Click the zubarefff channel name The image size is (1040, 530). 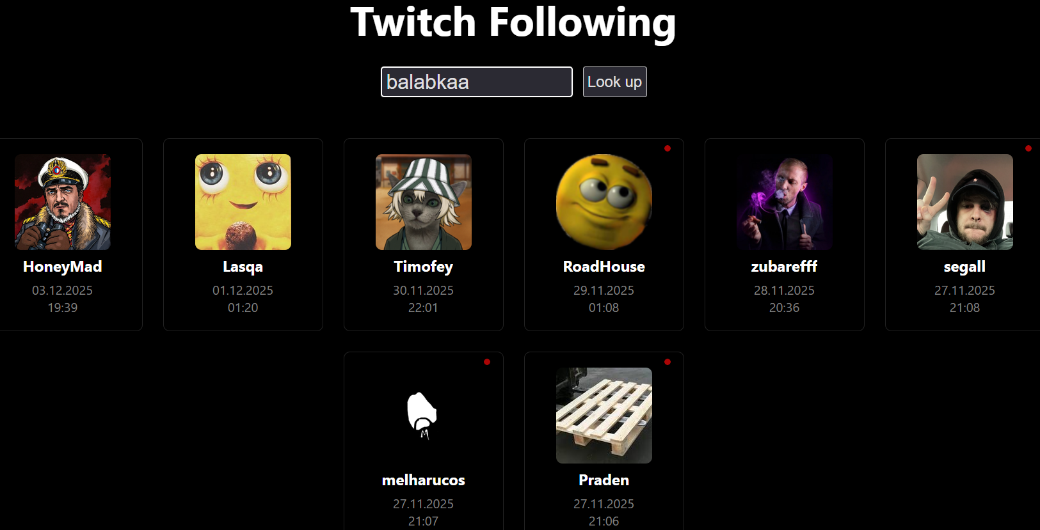785,267
